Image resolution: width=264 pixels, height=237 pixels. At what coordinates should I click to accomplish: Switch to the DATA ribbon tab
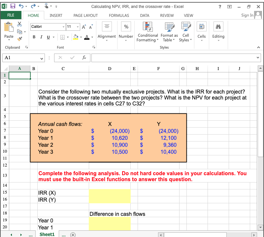(145, 15)
